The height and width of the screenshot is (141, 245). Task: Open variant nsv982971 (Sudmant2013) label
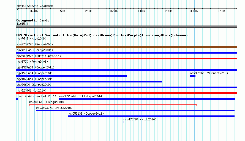point(209,73)
